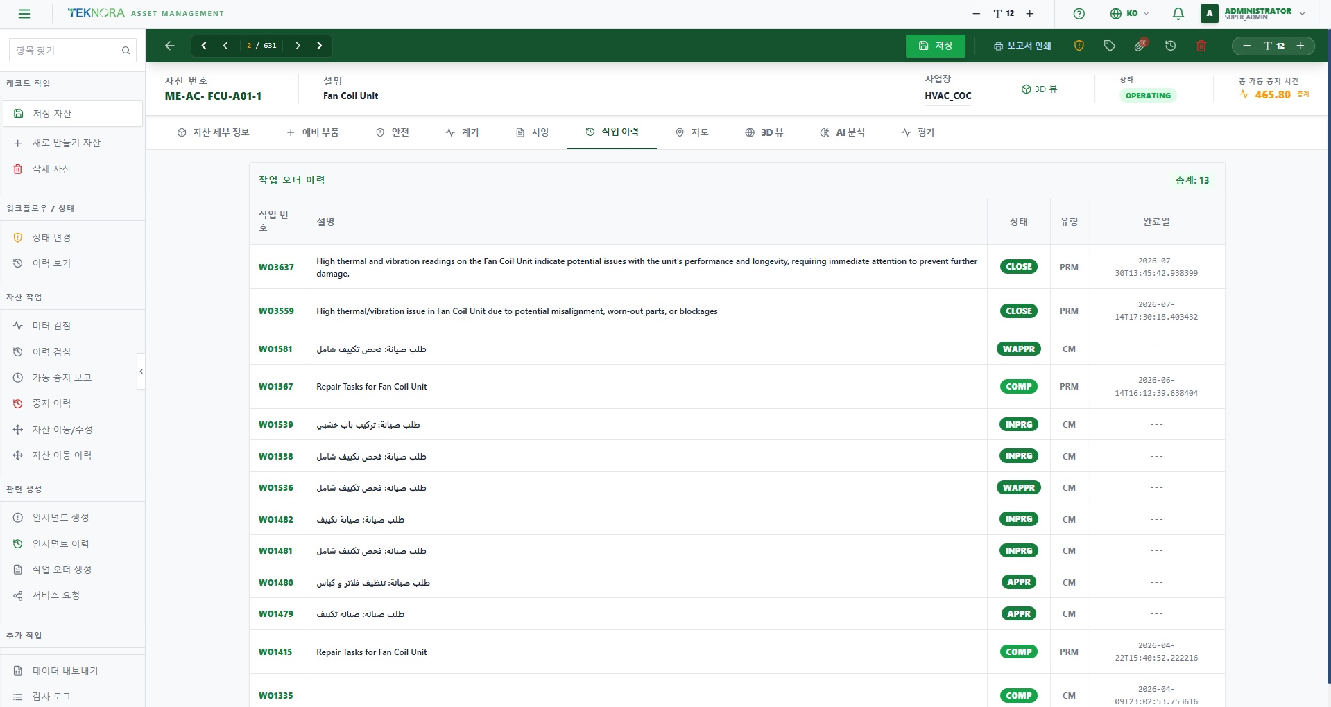
Task: Open attachments paperclip icon
Action: coord(1140,46)
